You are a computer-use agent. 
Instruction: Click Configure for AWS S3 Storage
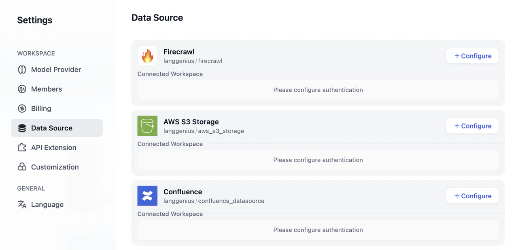(x=472, y=126)
